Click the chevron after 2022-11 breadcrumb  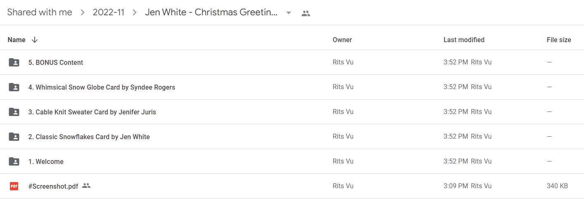135,13
